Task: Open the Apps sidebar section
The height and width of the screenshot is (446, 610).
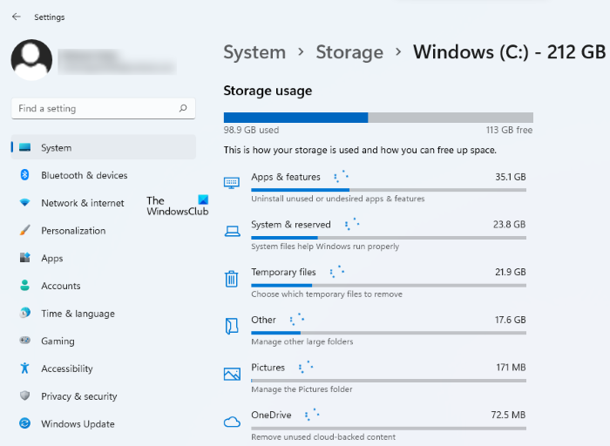Action: [x=52, y=259]
